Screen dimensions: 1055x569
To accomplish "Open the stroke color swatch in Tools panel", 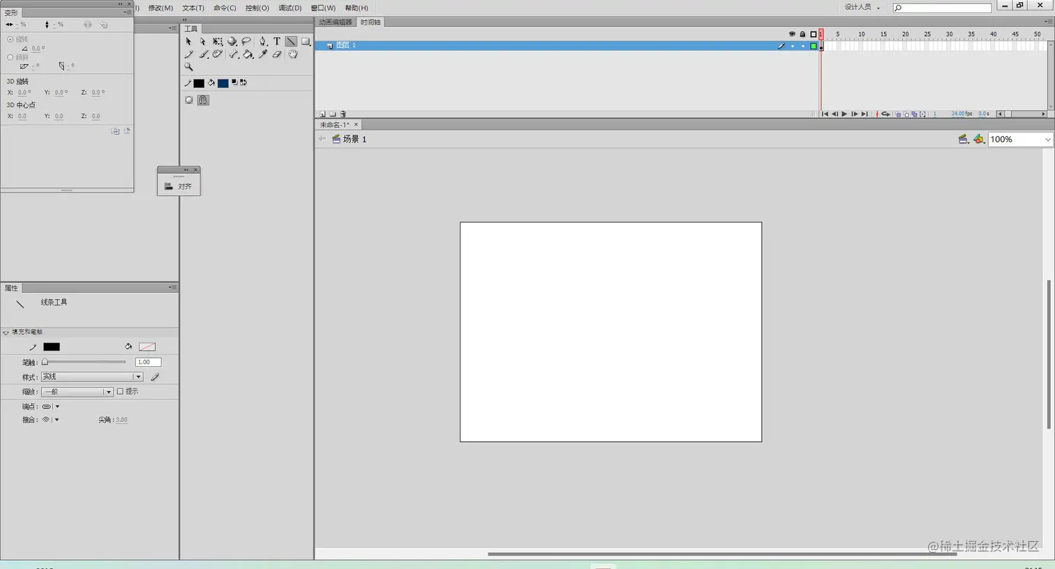I will click(199, 83).
